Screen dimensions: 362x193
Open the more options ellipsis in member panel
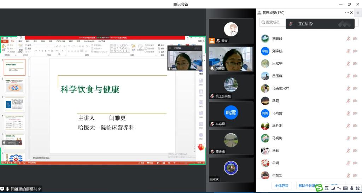coord(347,13)
